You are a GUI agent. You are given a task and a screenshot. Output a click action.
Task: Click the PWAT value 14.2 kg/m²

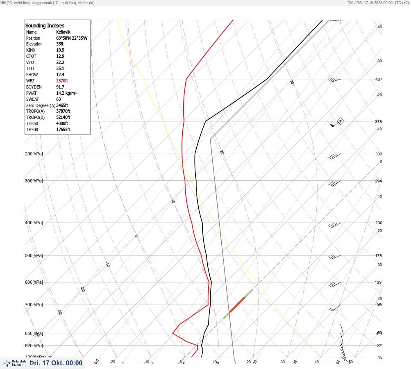[66, 93]
